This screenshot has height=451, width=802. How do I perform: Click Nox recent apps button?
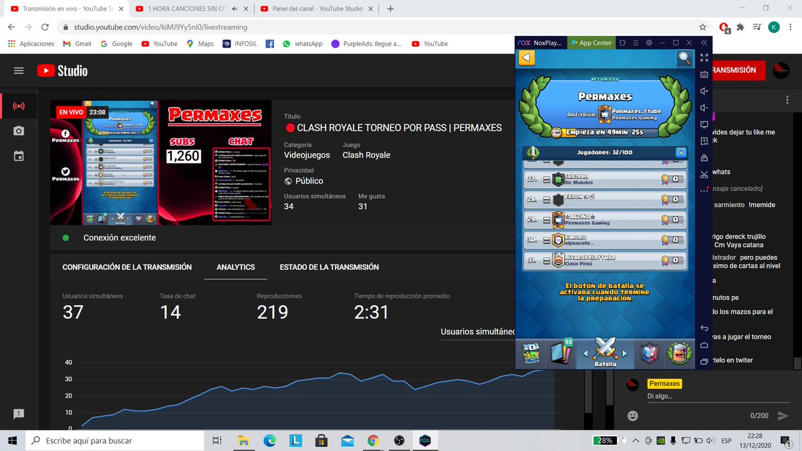coord(704,361)
